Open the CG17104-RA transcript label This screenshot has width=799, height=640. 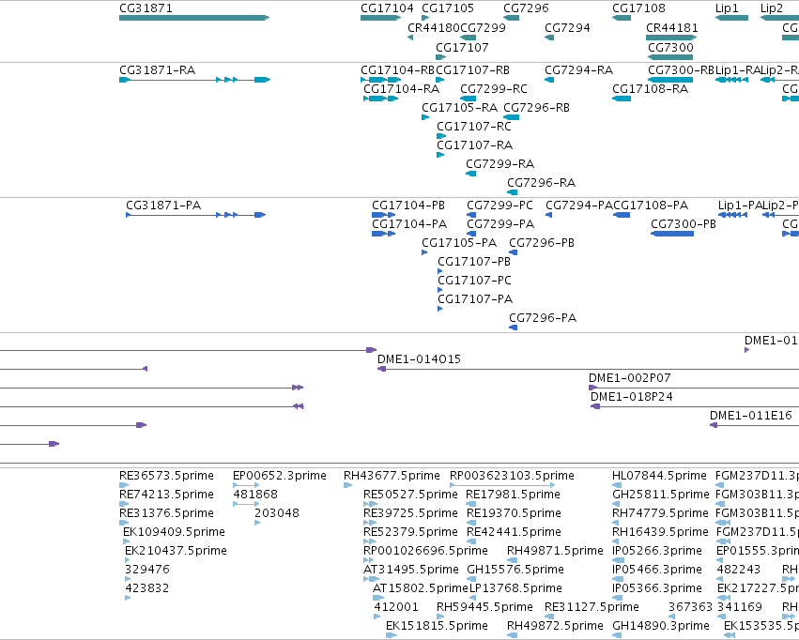coord(401,88)
